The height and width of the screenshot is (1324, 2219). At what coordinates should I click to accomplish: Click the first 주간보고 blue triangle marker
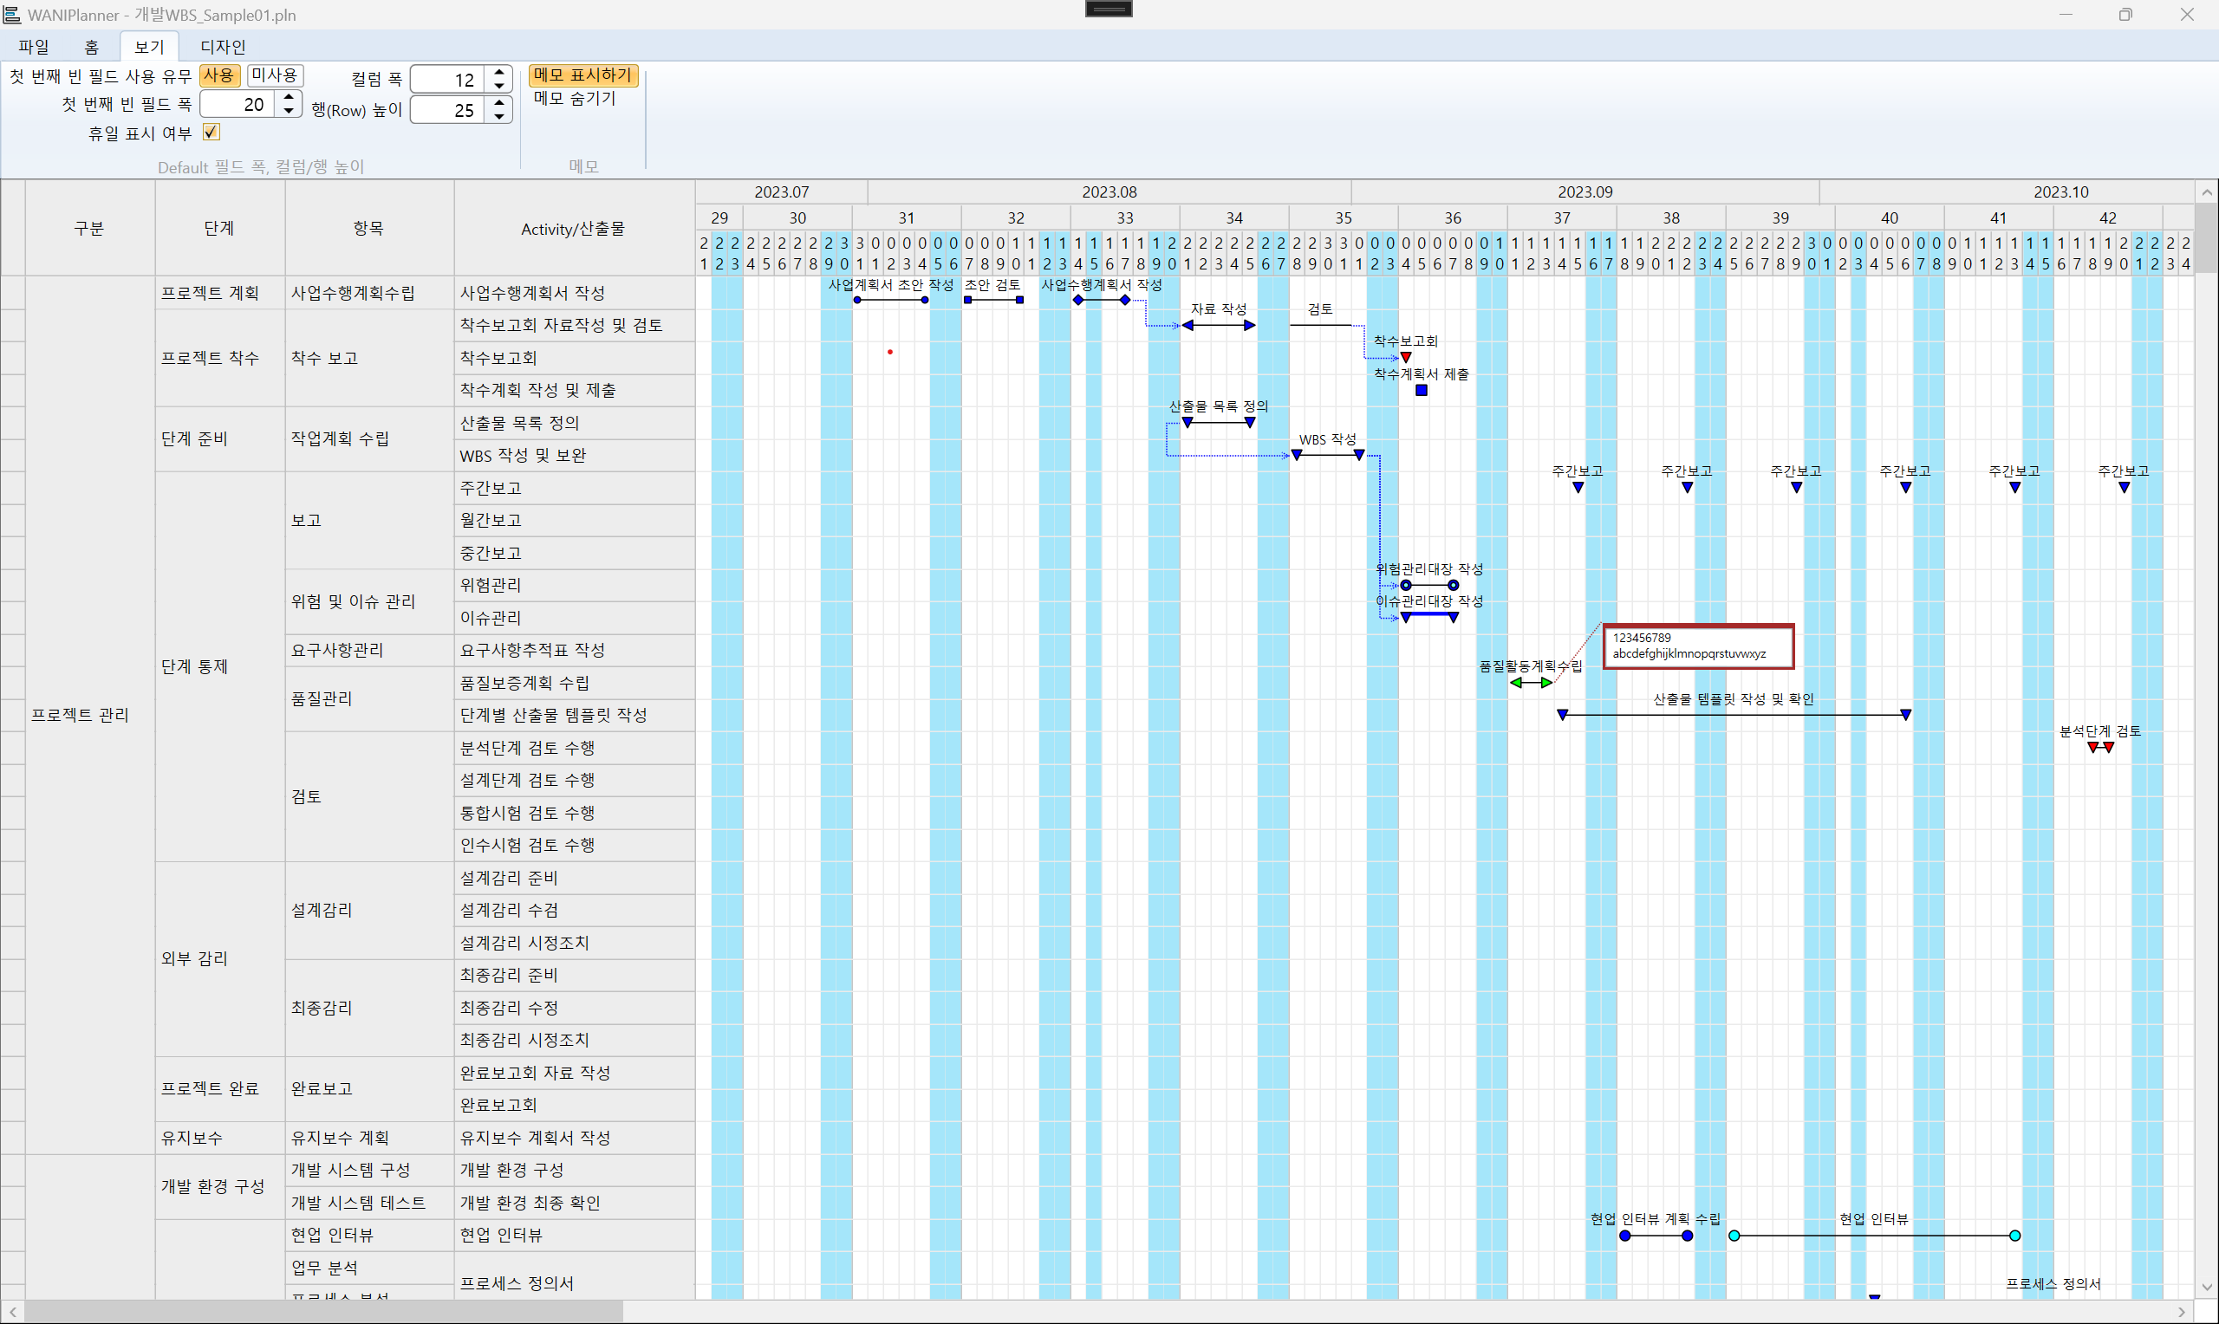[1578, 488]
